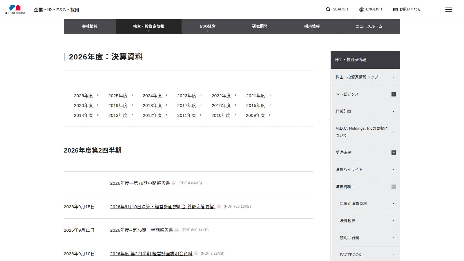The height and width of the screenshot is (261, 464).
Task: Open the search magnifier icon
Action: (x=328, y=10)
